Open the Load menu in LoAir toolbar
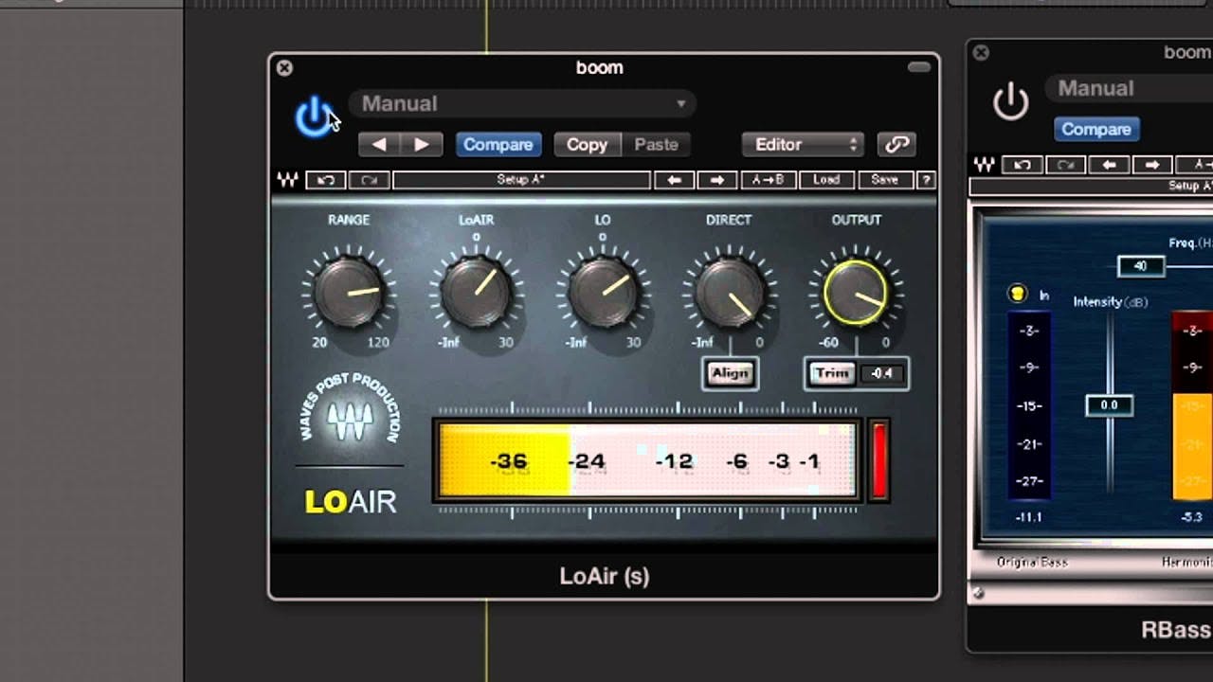Screen dimensions: 1213x682 825,179
